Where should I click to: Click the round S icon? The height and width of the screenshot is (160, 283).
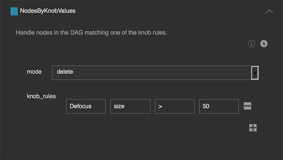pyautogui.click(x=264, y=44)
